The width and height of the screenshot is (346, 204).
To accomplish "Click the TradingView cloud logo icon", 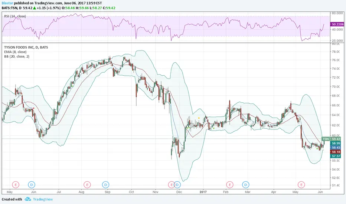I will coord(27,199).
